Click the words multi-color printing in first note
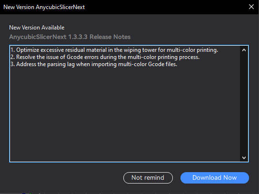 point(192,50)
